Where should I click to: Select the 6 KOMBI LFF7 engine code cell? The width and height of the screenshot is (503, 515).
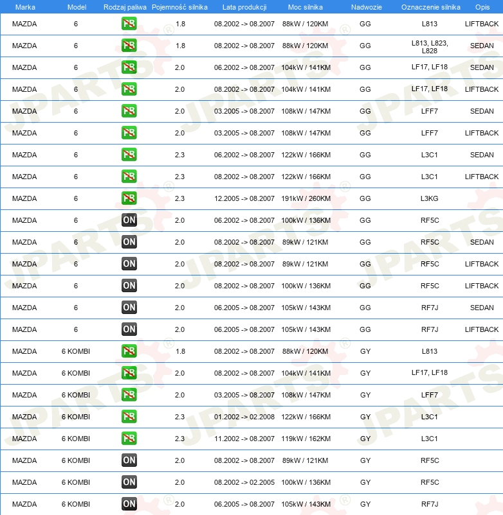click(x=429, y=395)
